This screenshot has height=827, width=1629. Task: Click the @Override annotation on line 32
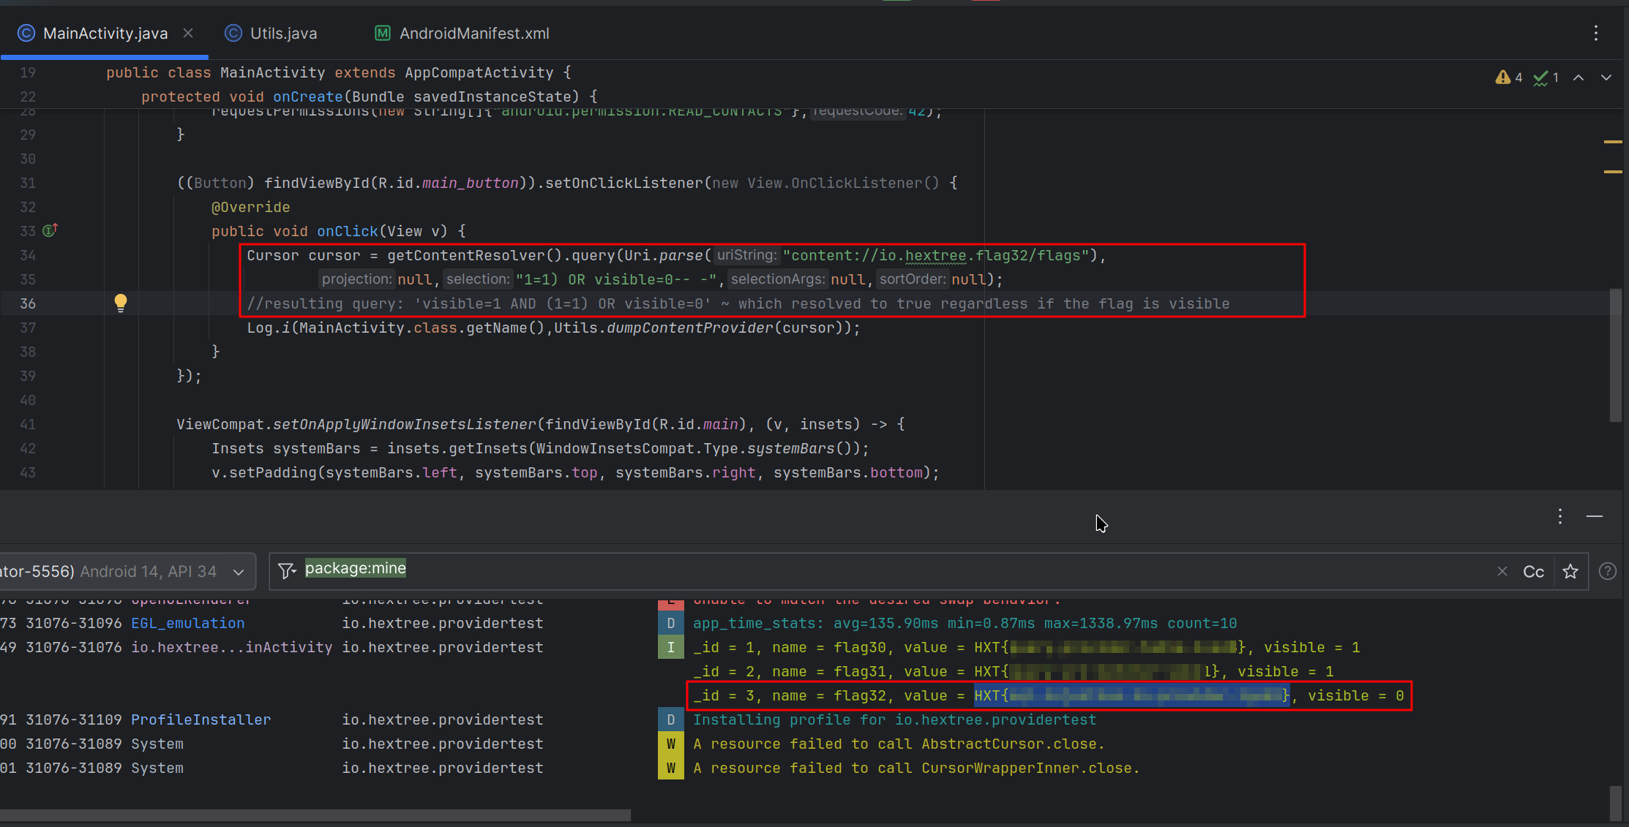click(250, 208)
